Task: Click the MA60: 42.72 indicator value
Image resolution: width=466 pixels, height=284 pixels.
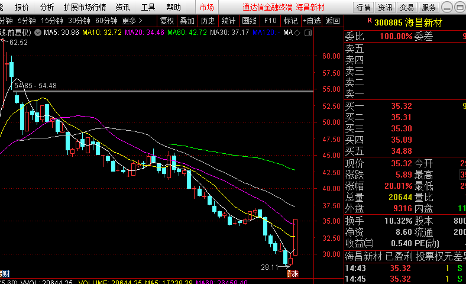Action: 187,33
